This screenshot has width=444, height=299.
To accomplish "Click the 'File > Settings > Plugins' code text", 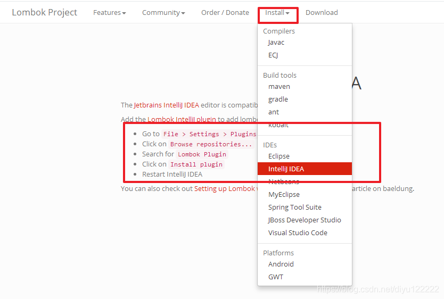I will [210, 134].
